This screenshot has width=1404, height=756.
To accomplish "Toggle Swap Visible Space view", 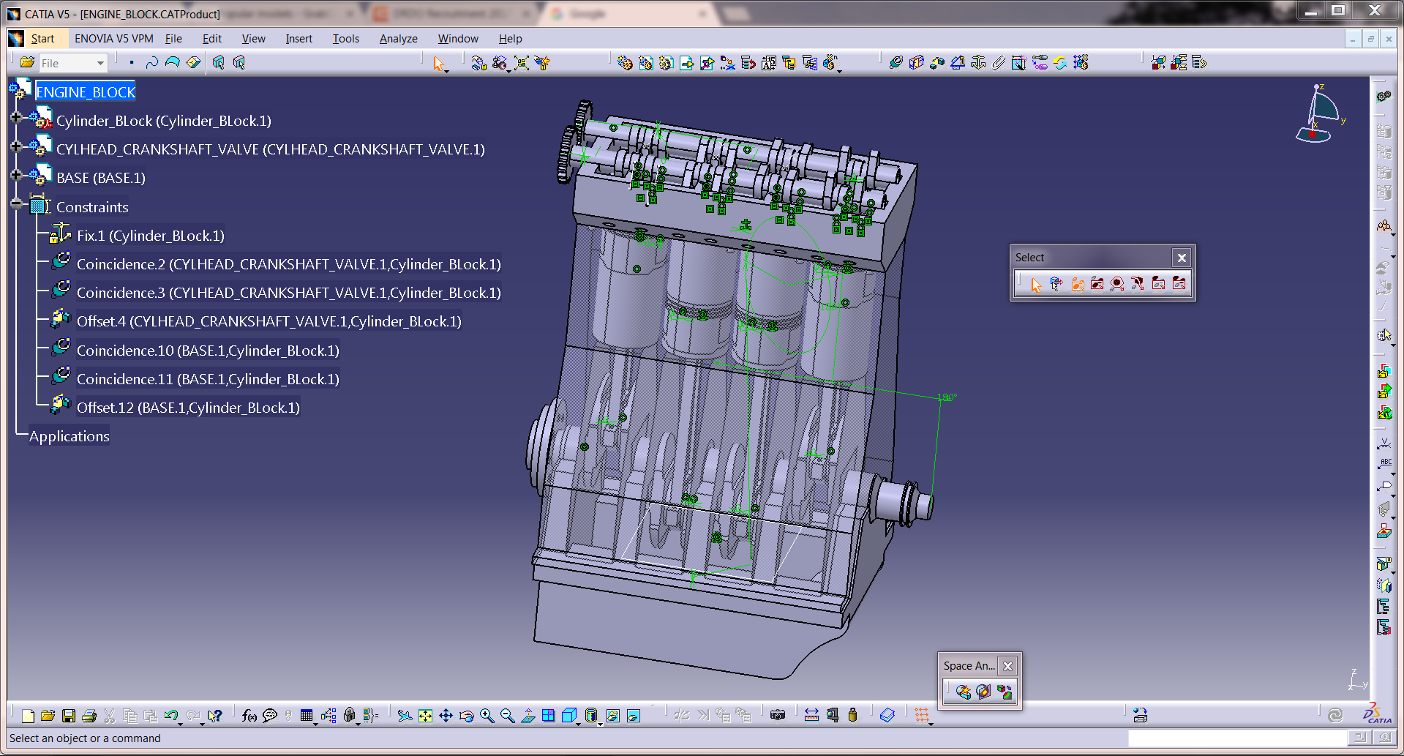I will [x=634, y=716].
